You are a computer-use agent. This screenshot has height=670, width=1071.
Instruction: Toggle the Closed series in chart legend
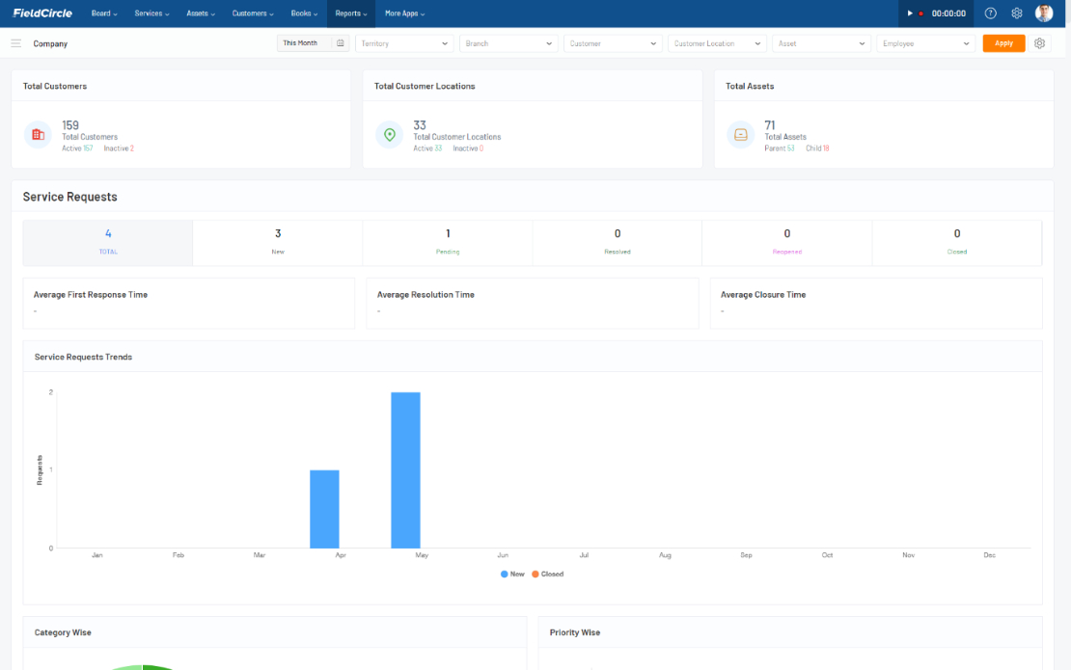[x=548, y=574]
